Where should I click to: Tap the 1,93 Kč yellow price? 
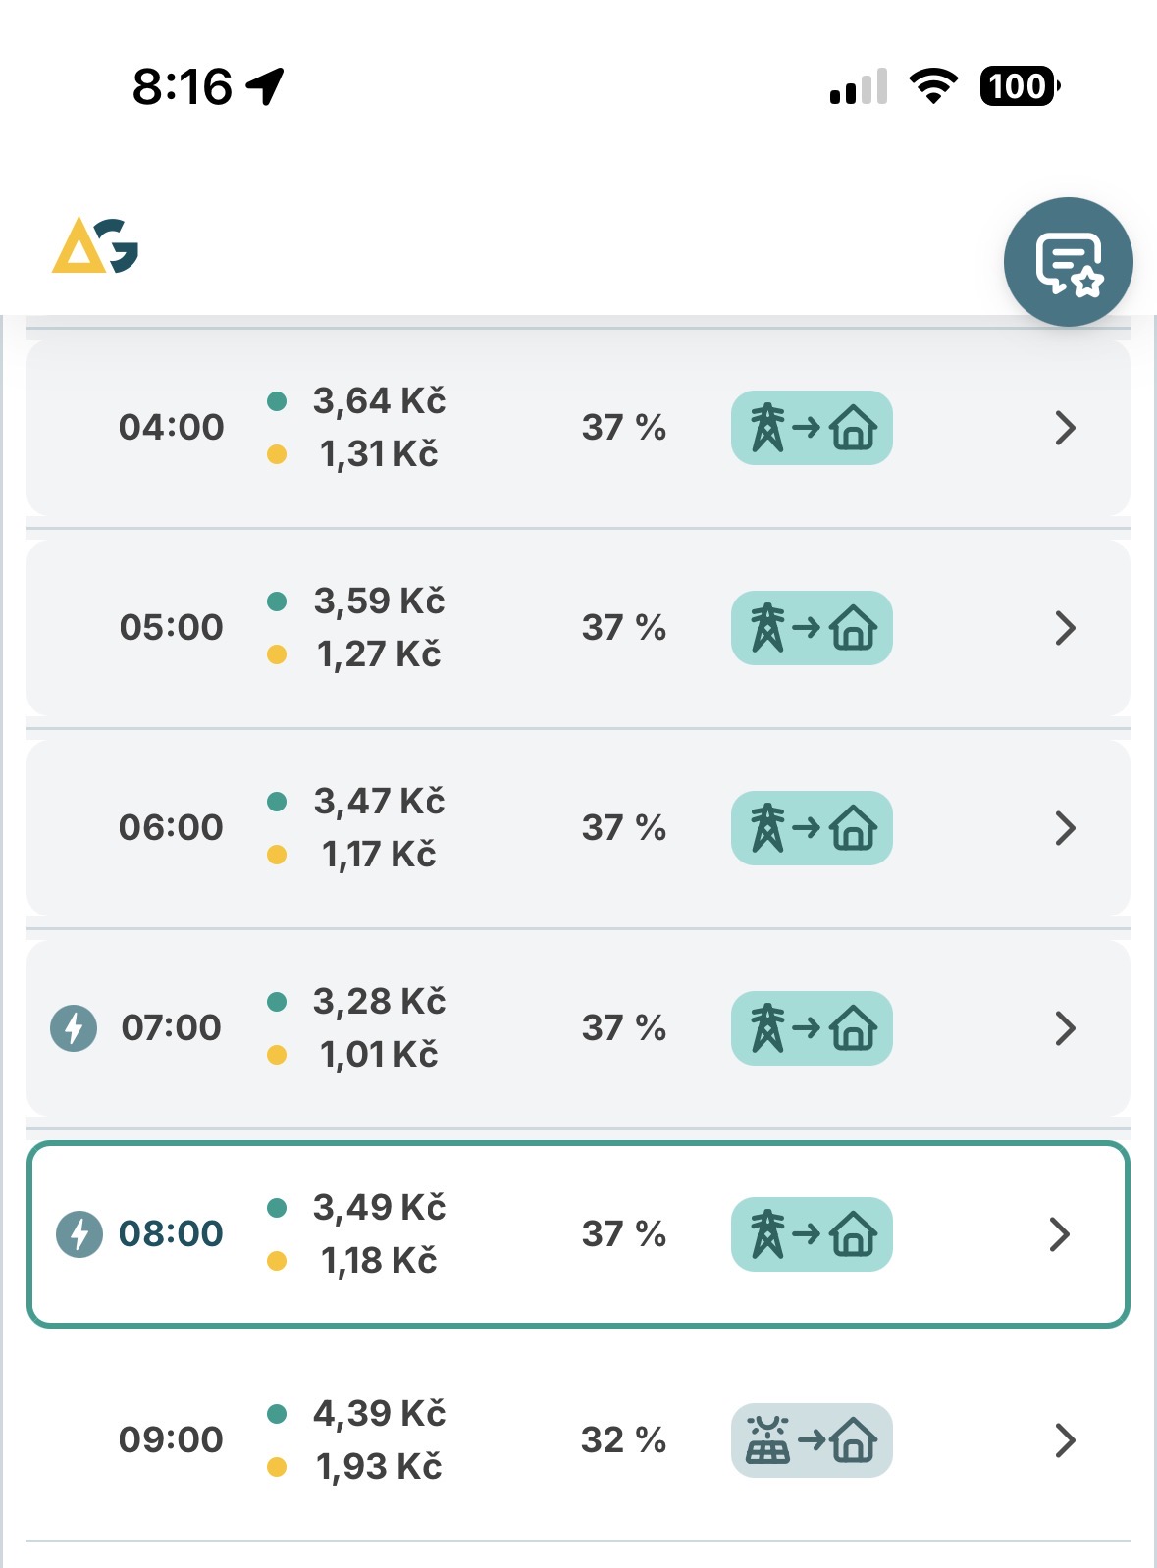point(379,1467)
